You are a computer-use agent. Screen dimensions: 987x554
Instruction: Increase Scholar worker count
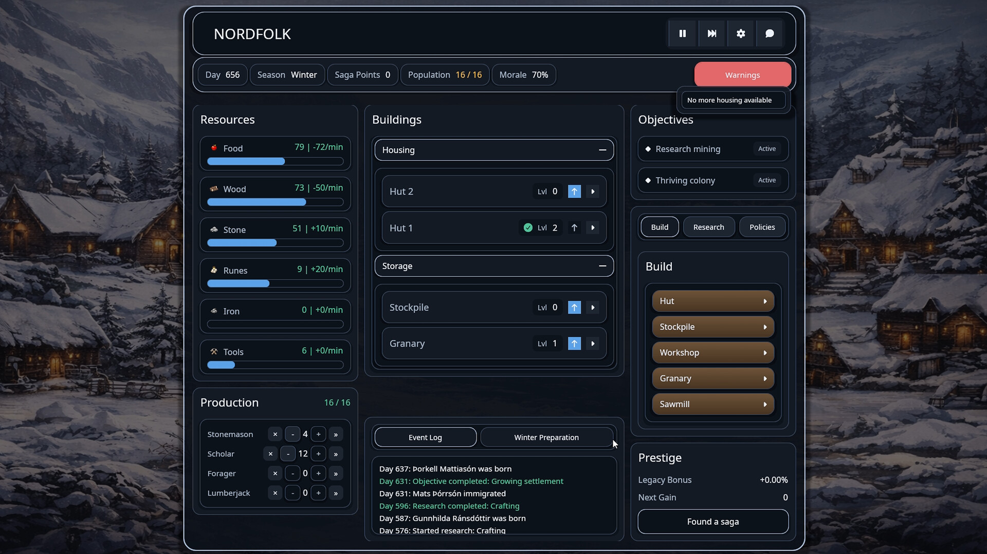coord(319,454)
